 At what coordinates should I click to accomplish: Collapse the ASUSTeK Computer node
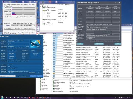[x=42, y=8]
